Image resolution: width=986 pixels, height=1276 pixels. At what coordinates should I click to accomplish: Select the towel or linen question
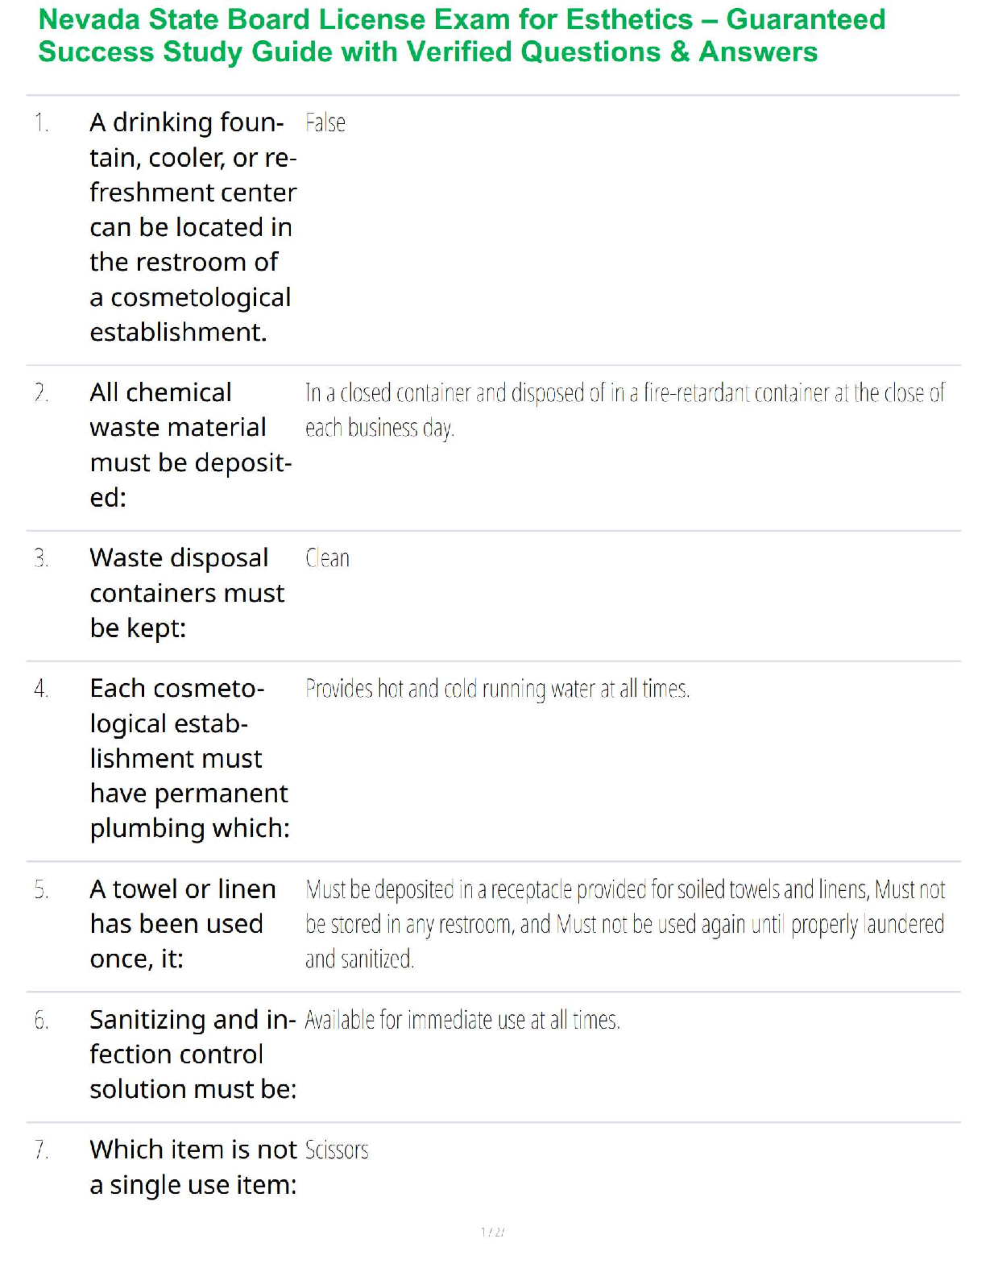(183, 924)
